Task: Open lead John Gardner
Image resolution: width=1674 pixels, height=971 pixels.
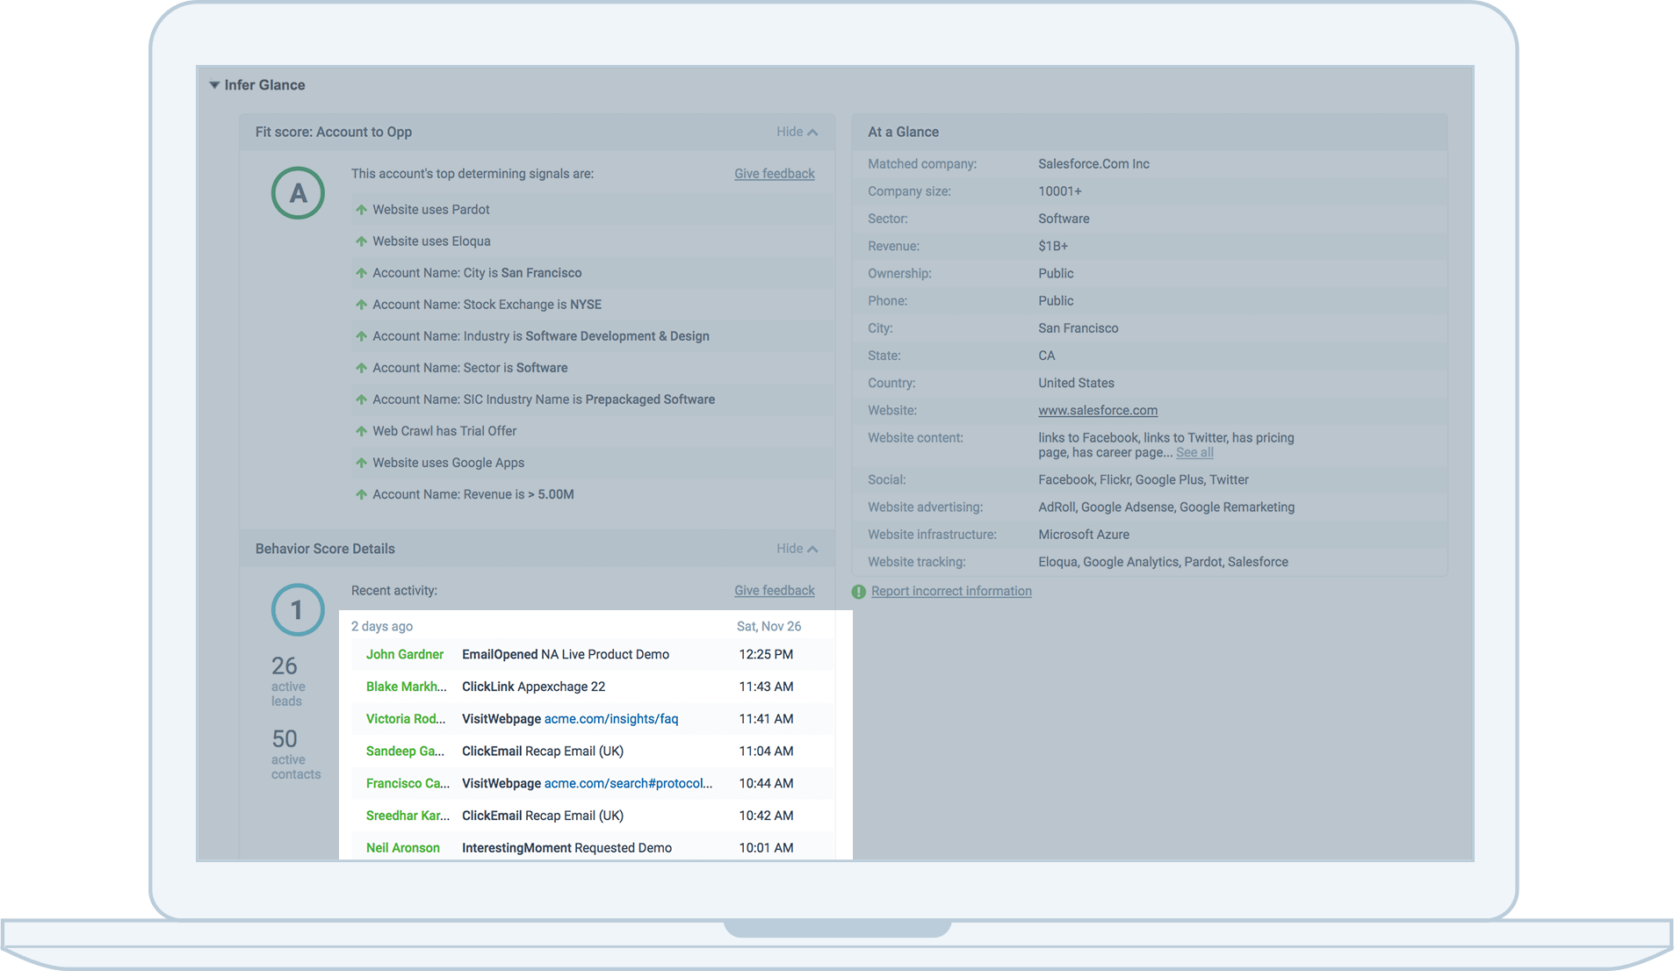Action: [x=405, y=654]
